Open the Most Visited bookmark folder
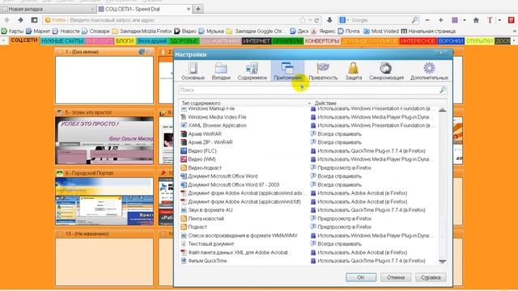Image resolution: width=518 pixels, height=291 pixels. point(381,31)
